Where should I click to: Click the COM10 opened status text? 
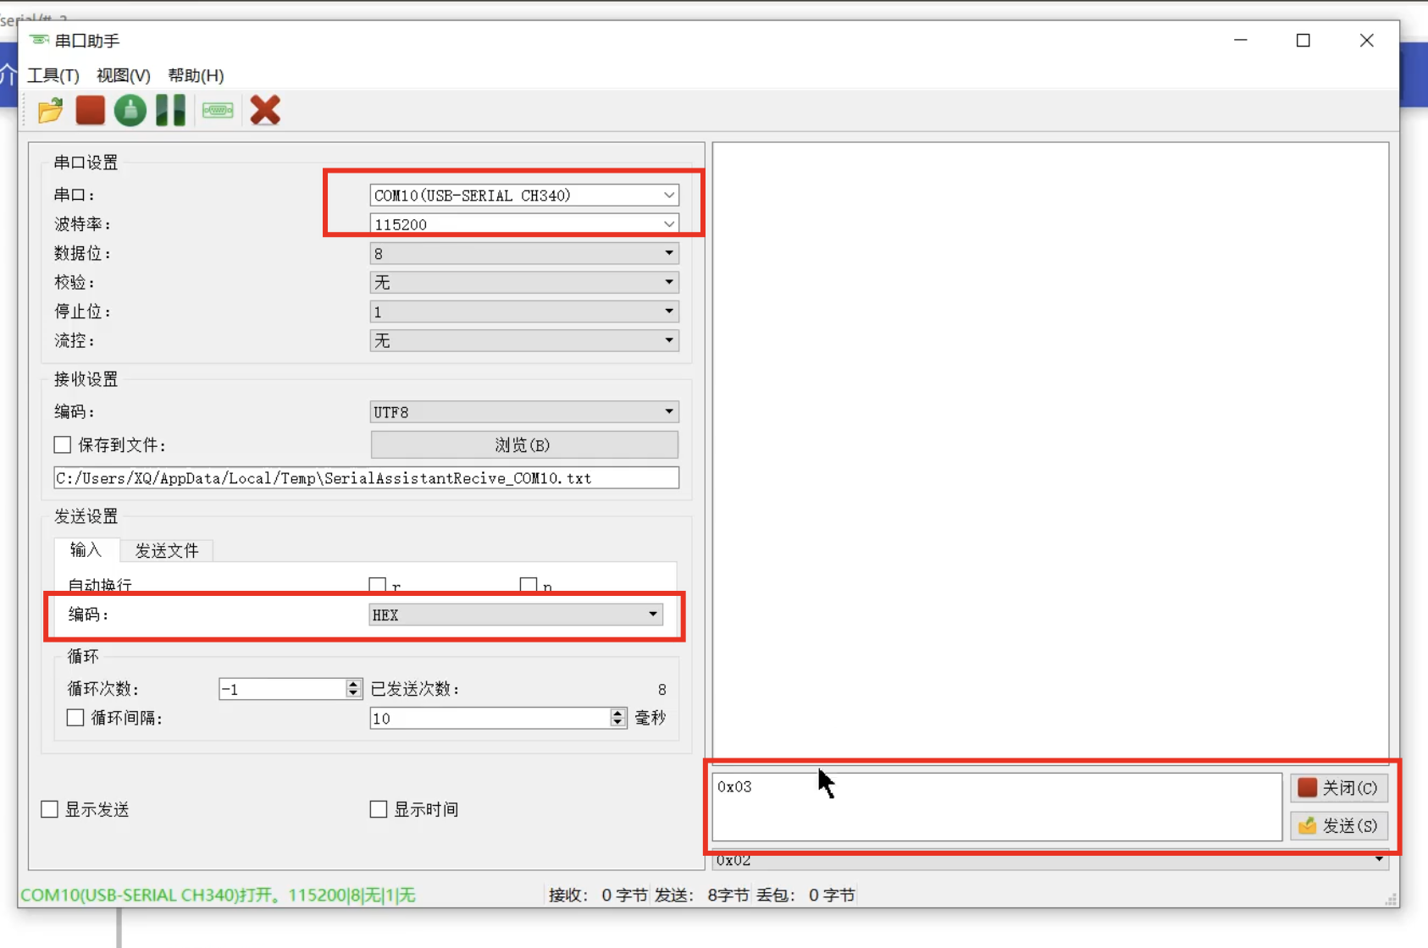click(x=218, y=895)
